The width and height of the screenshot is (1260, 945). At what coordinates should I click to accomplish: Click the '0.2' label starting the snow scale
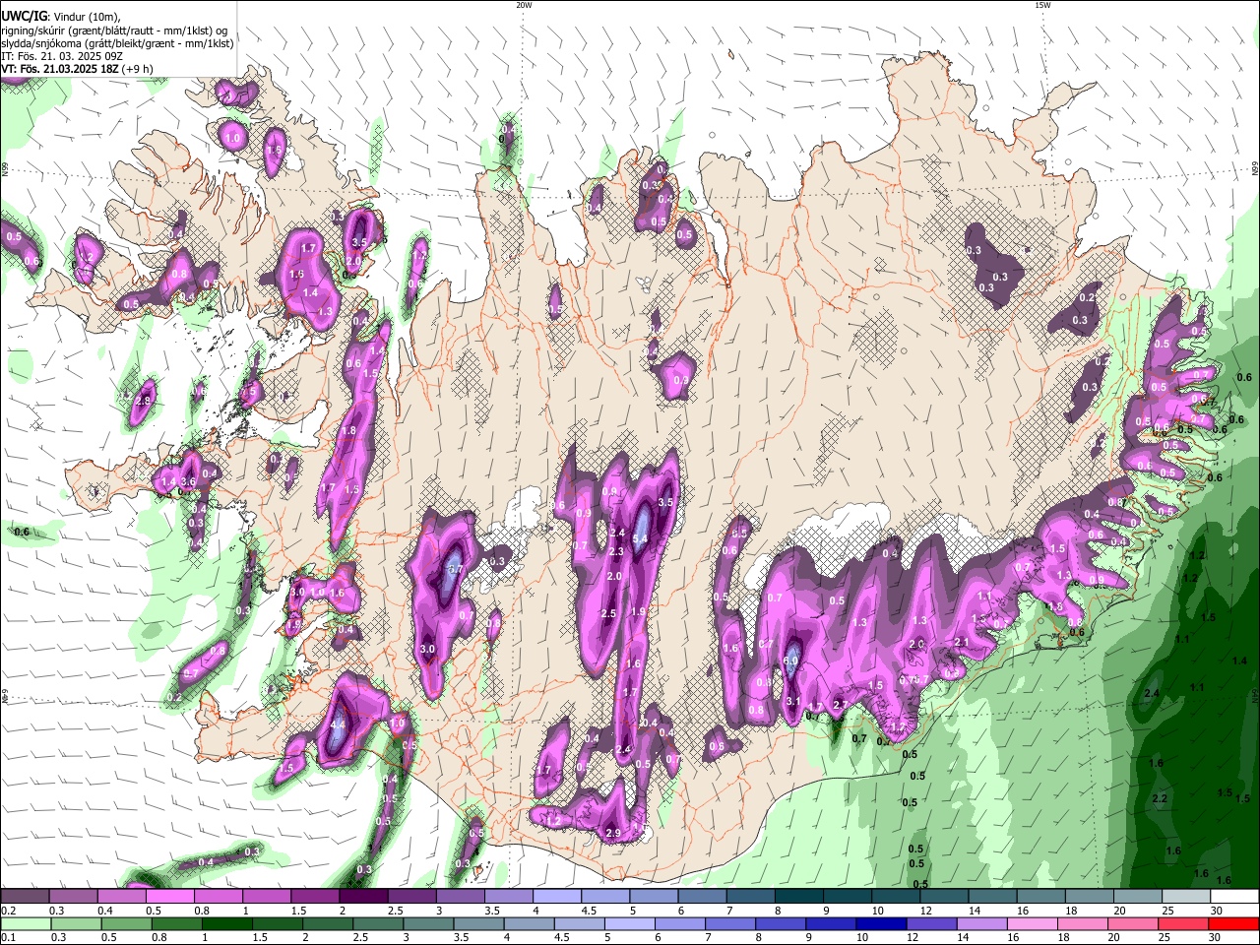pyautogui.click(x=9, y=911)
